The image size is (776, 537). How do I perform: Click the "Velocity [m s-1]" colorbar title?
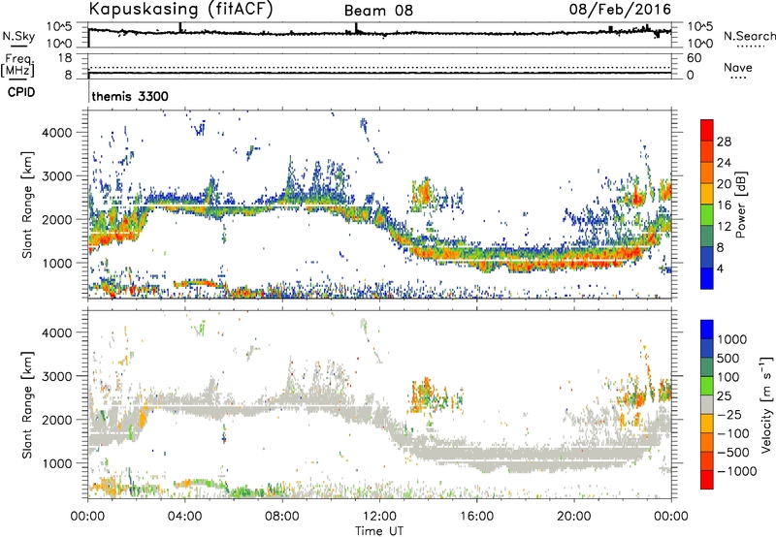(766, 404)
